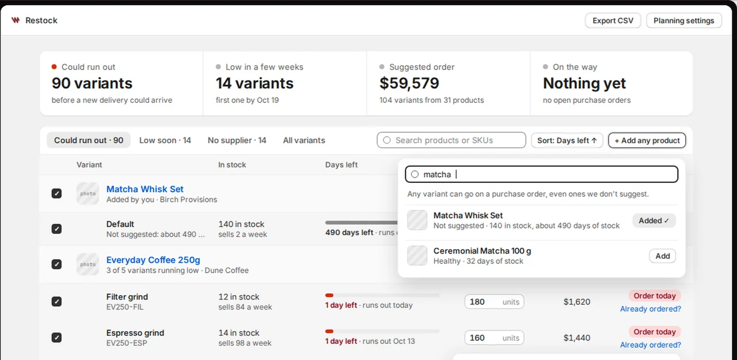Add Ceremonial Matcha 100 g to order
Screen dimensions: 737x360
point(663,256)
